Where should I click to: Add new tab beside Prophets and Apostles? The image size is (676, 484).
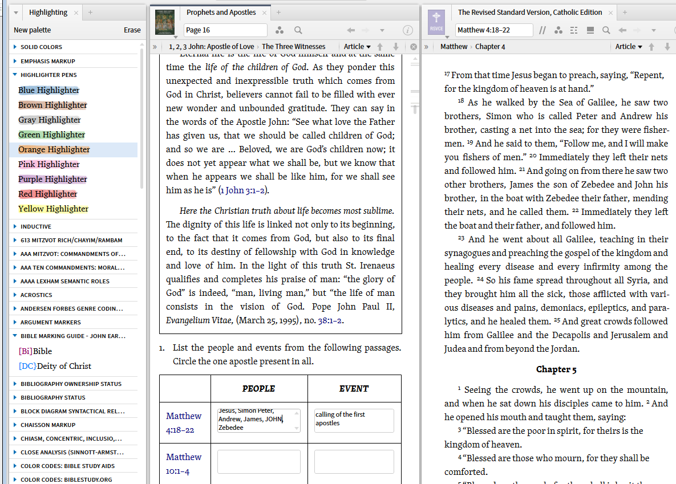pyautogui.click(x=278, y=13)
